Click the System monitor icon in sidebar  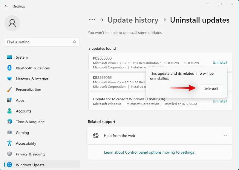(x=10, y=57)
